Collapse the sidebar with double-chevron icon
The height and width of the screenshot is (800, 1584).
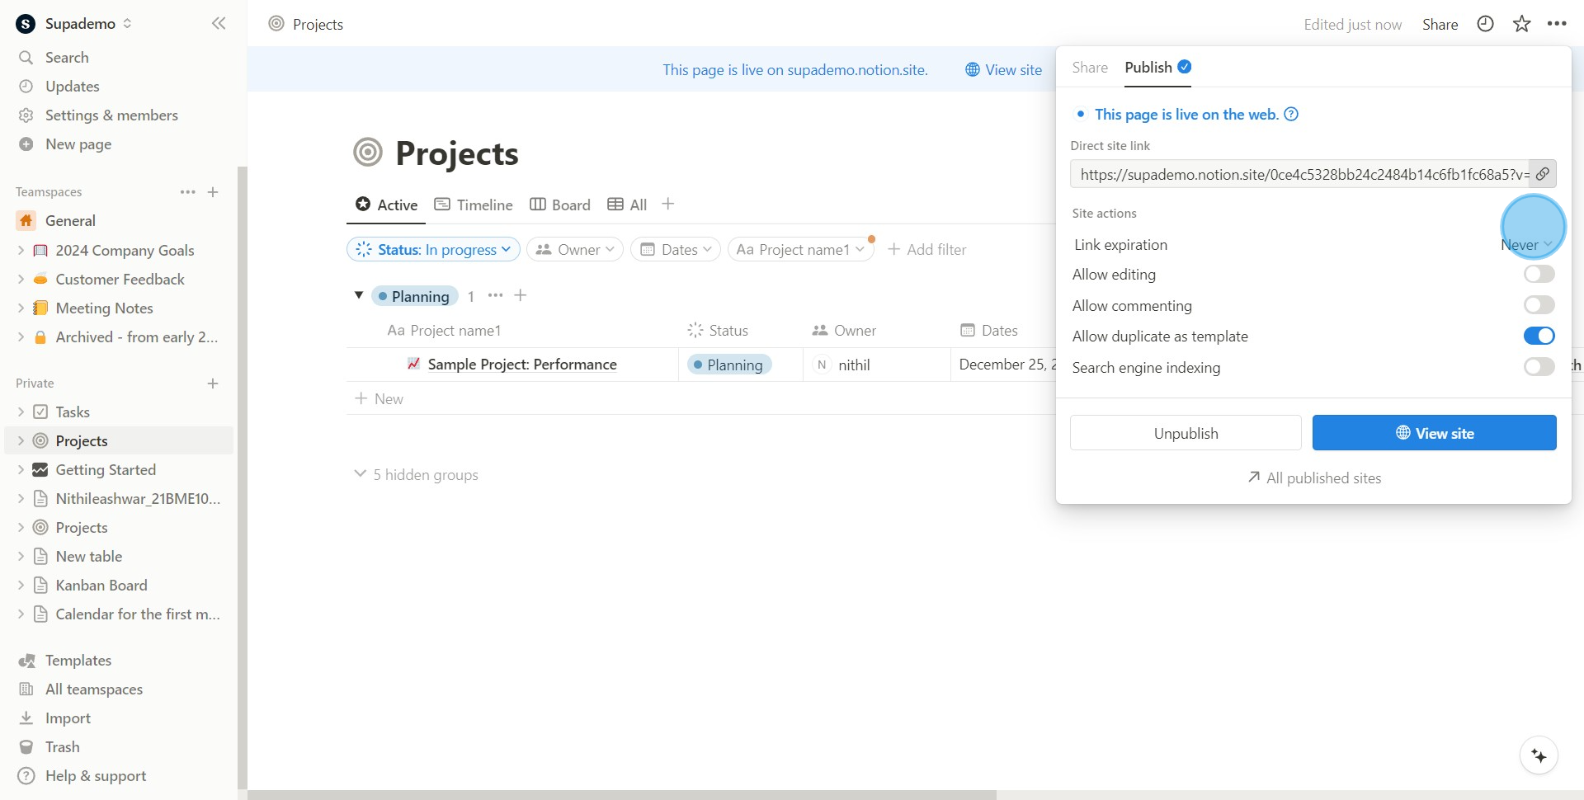click(x=219, y=23)
